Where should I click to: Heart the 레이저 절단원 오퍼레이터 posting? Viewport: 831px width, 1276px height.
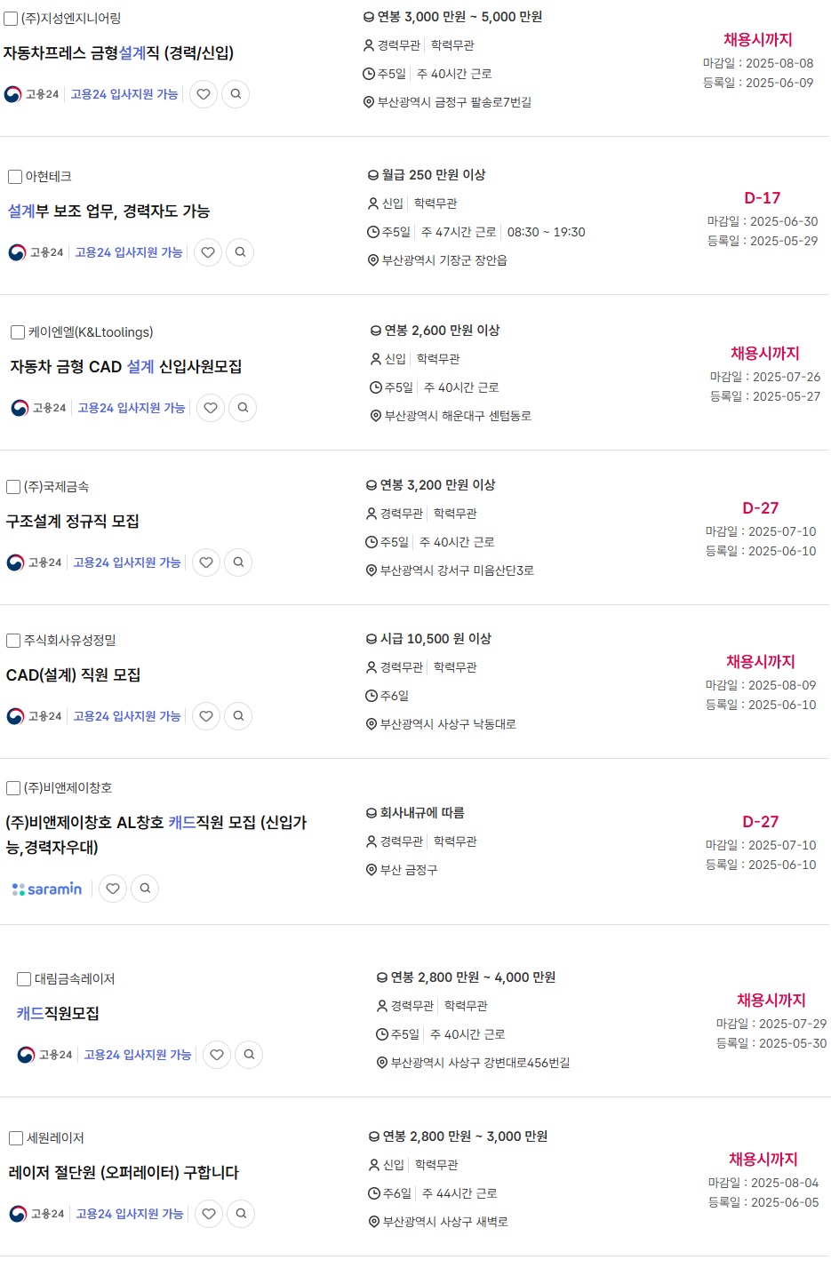[x=209, y=1214]
